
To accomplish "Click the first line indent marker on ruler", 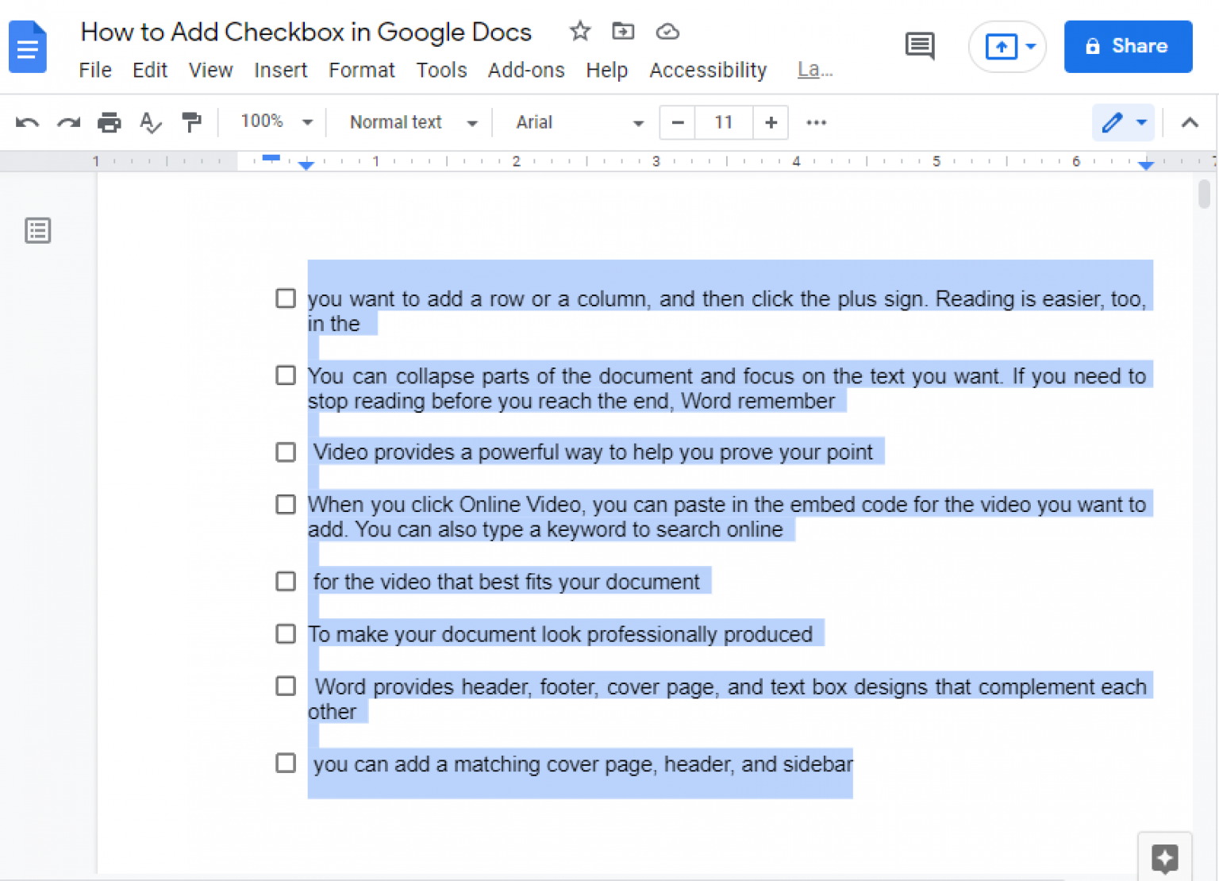I will pos(271,158).
